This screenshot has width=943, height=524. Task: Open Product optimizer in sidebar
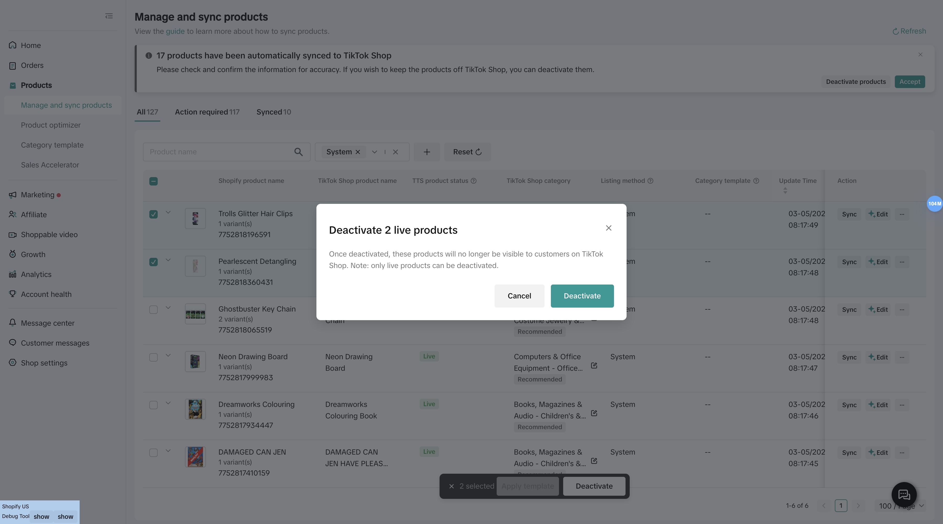(x=51, y=125)
